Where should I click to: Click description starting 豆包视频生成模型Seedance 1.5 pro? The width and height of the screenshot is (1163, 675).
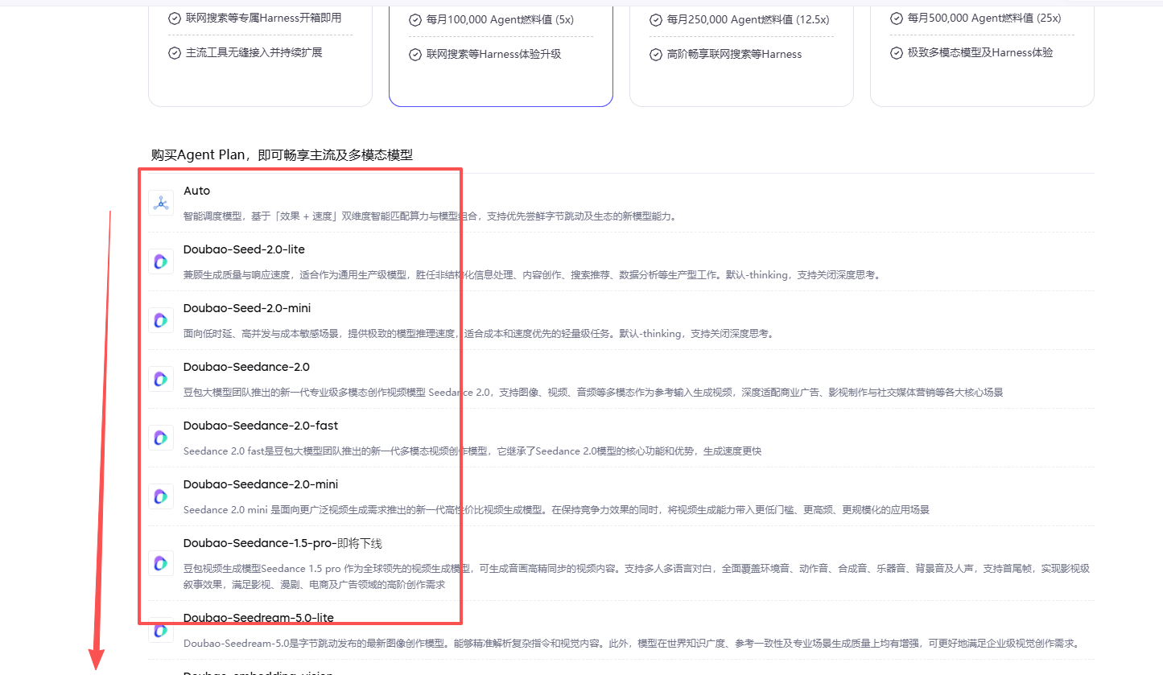click(637, 577)
